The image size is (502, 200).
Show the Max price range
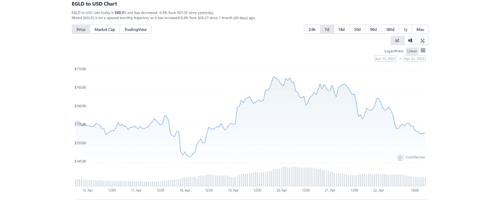point(420,29)
